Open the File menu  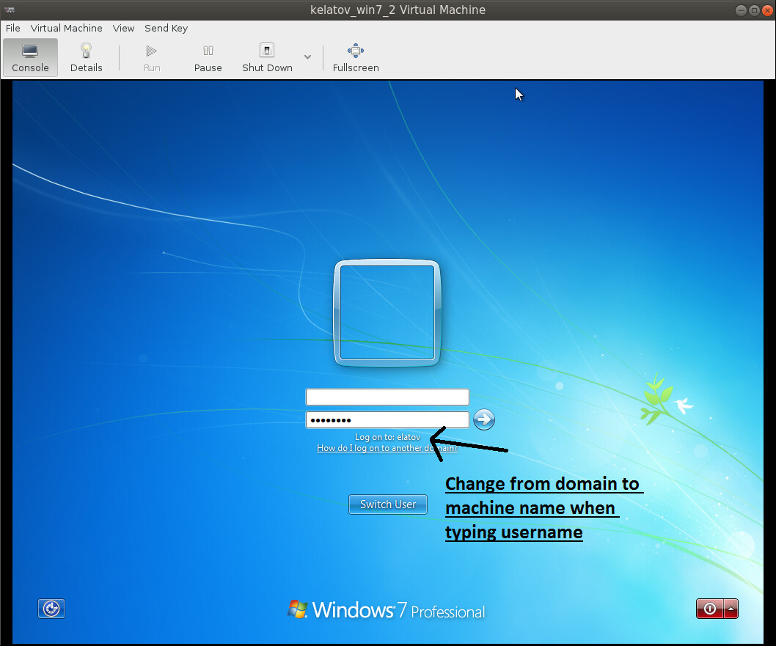12,28
